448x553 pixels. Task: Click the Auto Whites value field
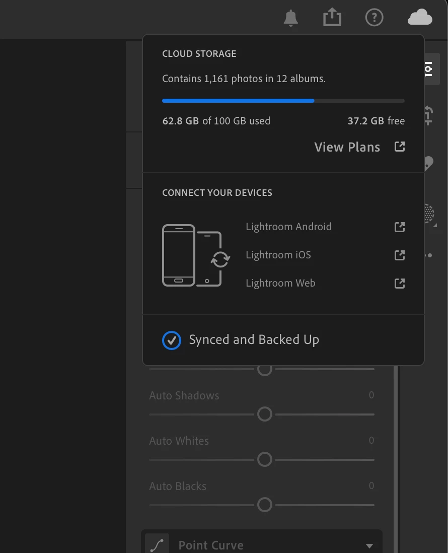[x=371, y=440]
